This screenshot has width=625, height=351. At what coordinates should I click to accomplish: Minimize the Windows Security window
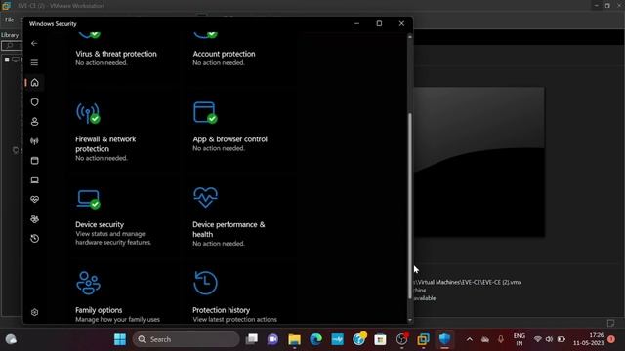356,23
